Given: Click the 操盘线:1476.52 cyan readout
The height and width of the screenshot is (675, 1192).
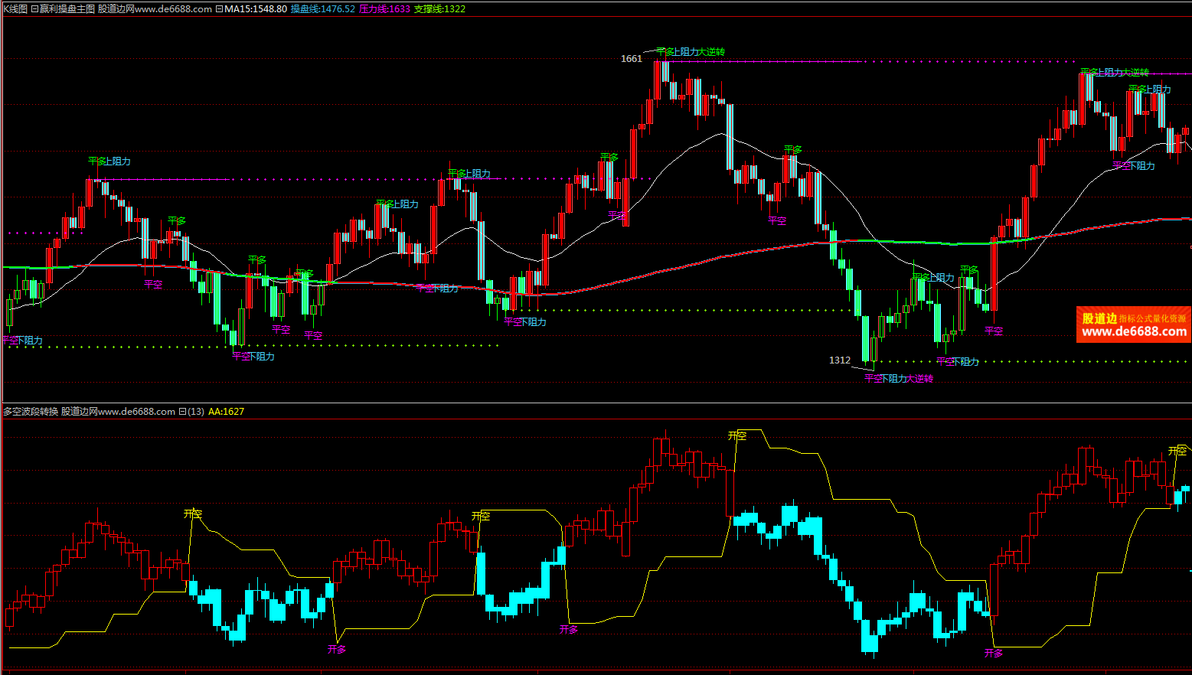Looking at the screenshot, I should [322, 9].
